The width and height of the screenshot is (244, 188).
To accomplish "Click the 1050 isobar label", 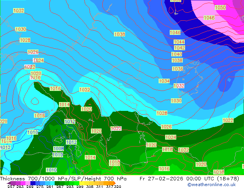I will tap(220, 7).
